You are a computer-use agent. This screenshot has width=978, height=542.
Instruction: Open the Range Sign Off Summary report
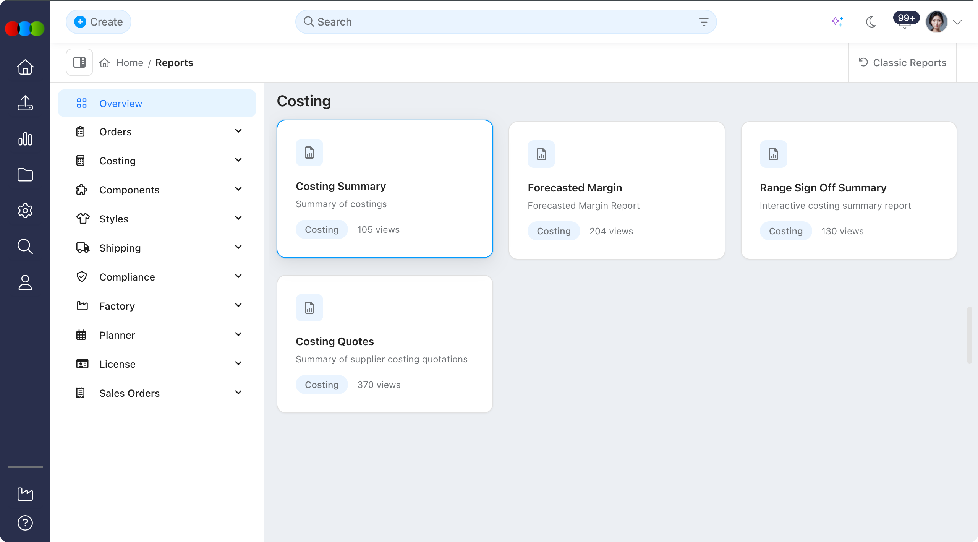coord(849,190)
